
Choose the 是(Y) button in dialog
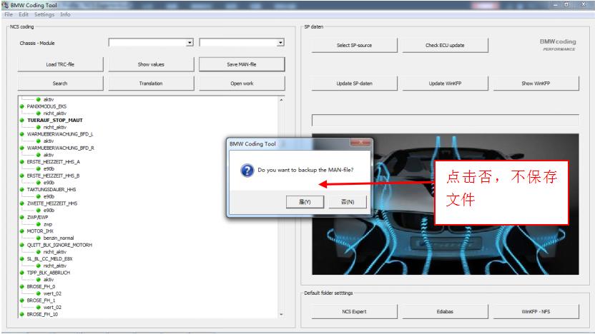coord(305,202)
